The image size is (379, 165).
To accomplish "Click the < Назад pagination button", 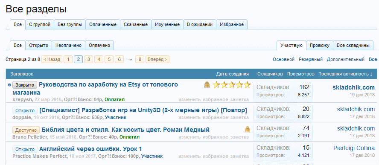I will (52, 59).
